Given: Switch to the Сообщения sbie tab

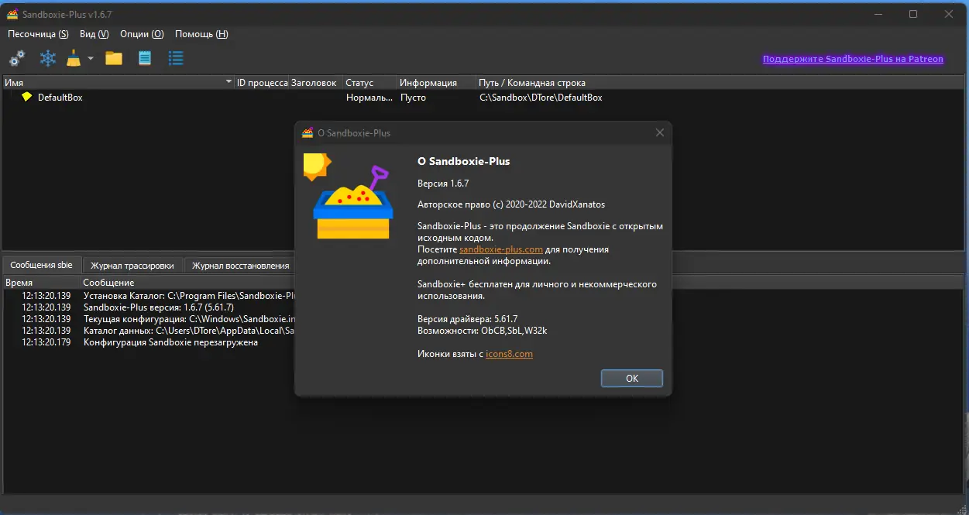Looking at the screenshot, I should [x=41, y=265].
